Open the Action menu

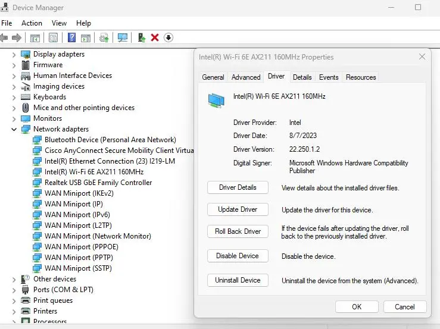(32, 23)
